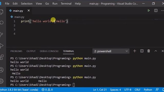The height and width of the screenshot is (92, 164).
Task: Click the warnings count in status bar
Action: (50, 90)
